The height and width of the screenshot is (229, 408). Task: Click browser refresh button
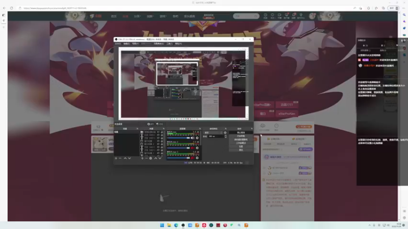11,8
